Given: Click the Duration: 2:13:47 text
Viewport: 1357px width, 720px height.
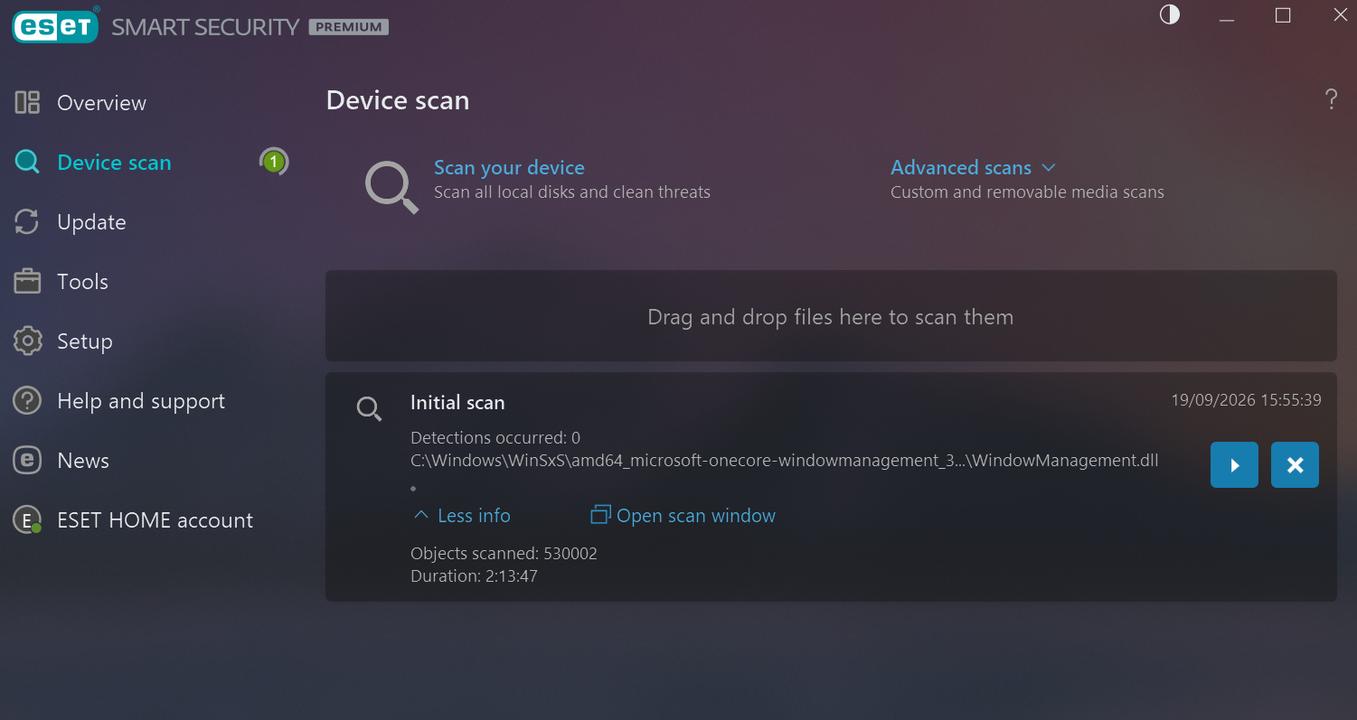Looking at the screenshot, I should tap(474, 575).
